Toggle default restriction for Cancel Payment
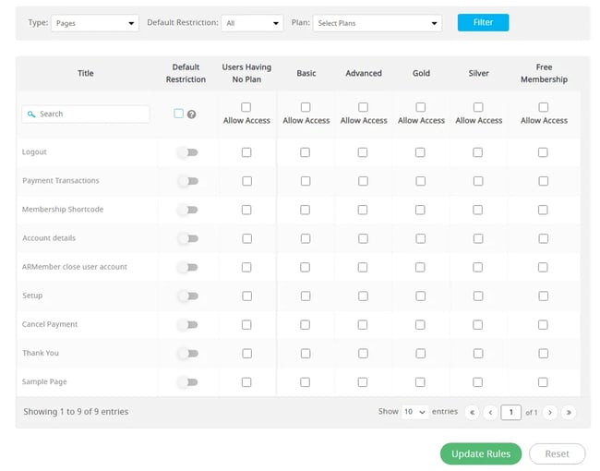The width and height of the screenshot is (600, 471). pyautogui.click(x=188, y=325)
